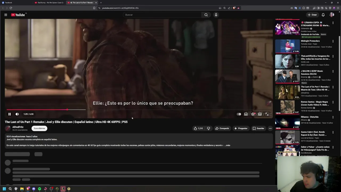The height and width of the screenshot is (192, 341).
Task: Open League of Legends taskbar icon
Action: (63, 189)
